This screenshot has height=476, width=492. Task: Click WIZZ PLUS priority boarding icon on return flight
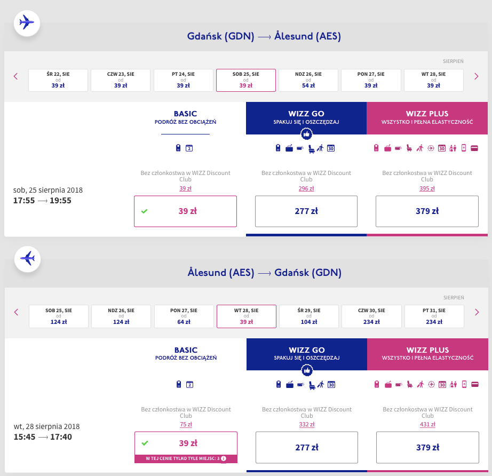(x=420, y=384)
